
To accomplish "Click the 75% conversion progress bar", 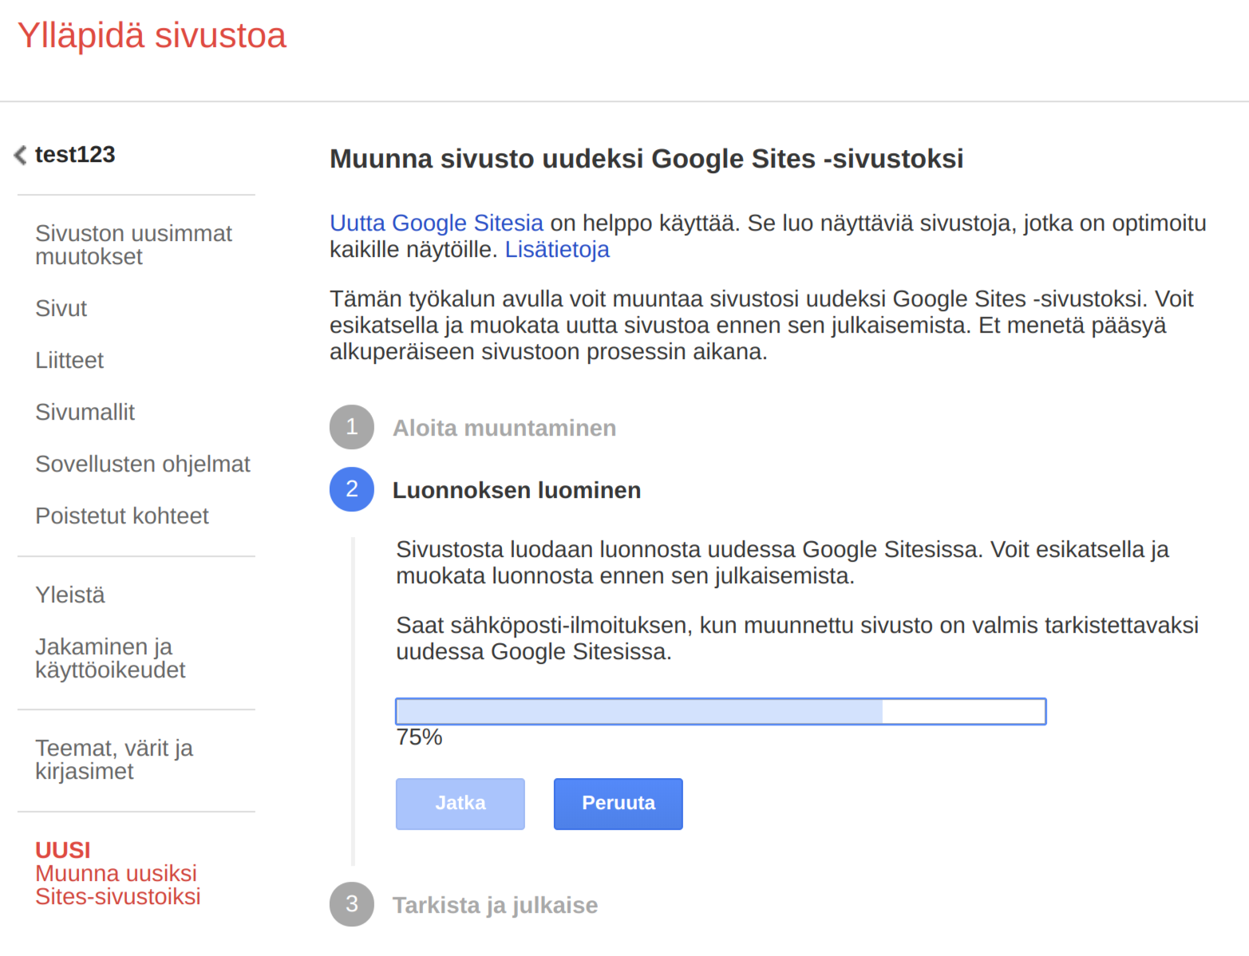I will 721,711.
